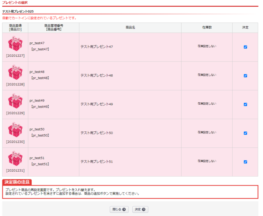Viewport: 263px width, 216px height.
Task: Toggle the 決定 checkbox in the pr_test51 row
Action: (245, 162)
